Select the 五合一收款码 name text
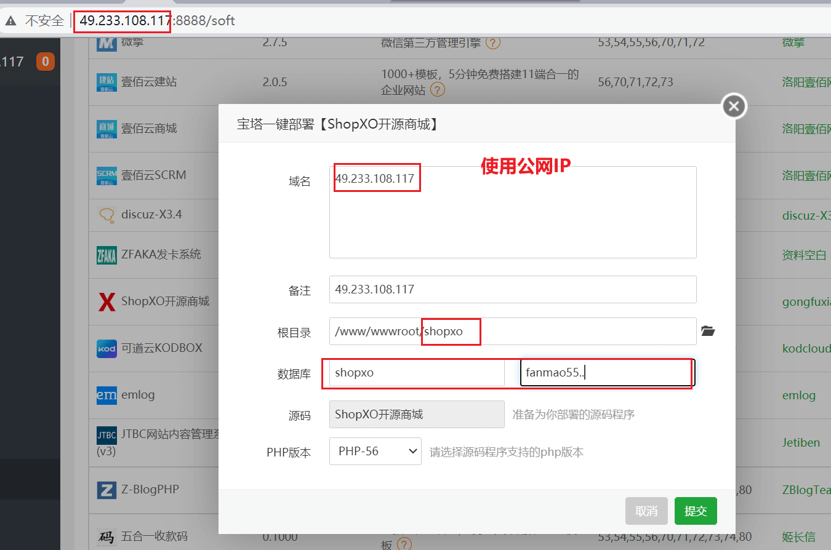 click(x=154, y=536)
